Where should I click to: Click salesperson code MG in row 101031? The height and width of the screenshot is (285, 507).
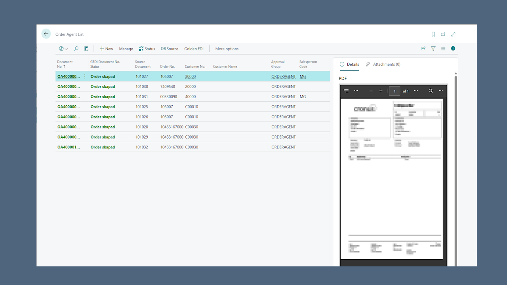[303, 97]
